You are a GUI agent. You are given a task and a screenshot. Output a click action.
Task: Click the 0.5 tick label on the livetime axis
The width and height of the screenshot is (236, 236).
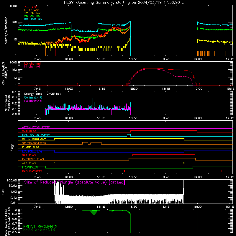coord(14,232)
